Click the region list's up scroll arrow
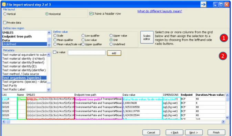 pyautogui.click(x=49, y=33)
